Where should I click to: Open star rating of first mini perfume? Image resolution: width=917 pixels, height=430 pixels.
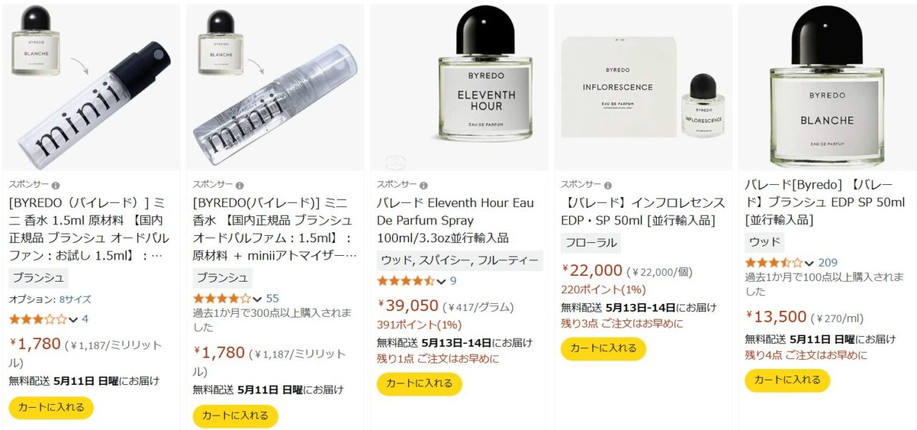38,319
